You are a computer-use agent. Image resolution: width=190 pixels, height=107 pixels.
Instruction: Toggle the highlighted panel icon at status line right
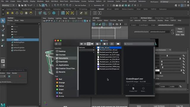point(182,5)
